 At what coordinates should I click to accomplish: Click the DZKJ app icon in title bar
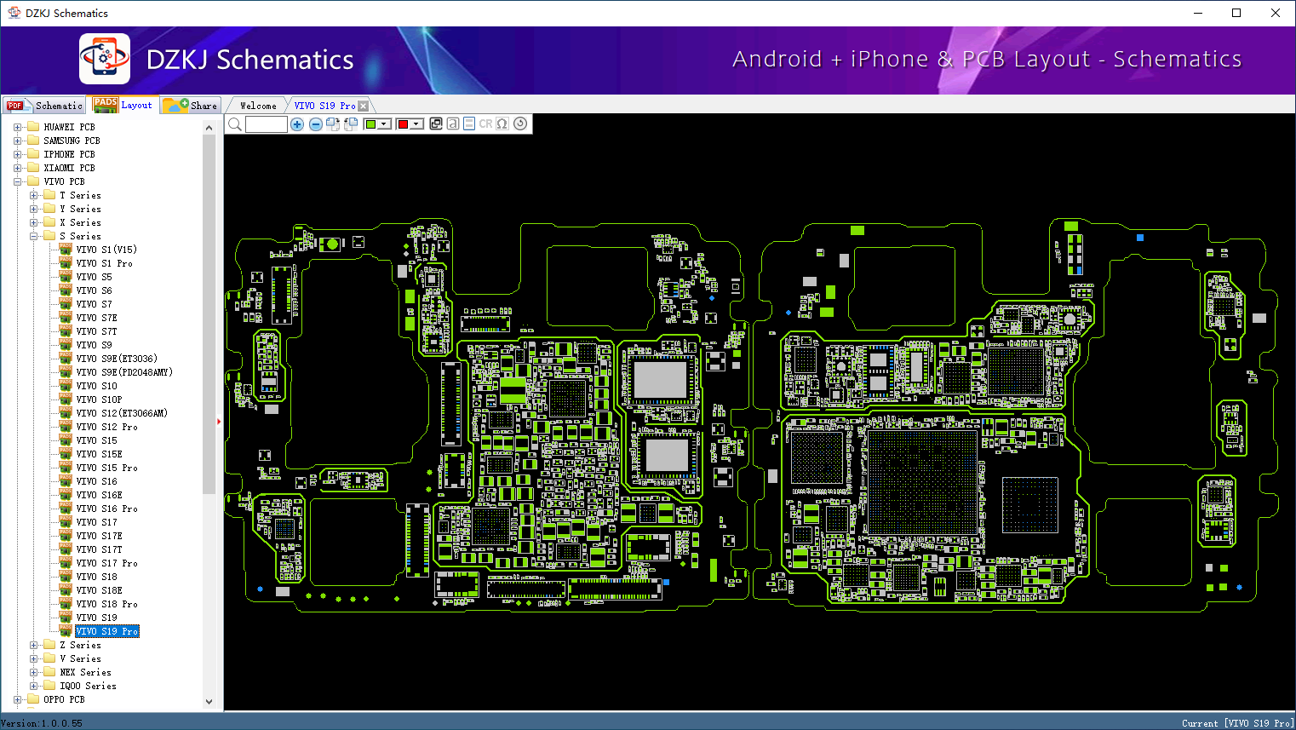(14, 13)
